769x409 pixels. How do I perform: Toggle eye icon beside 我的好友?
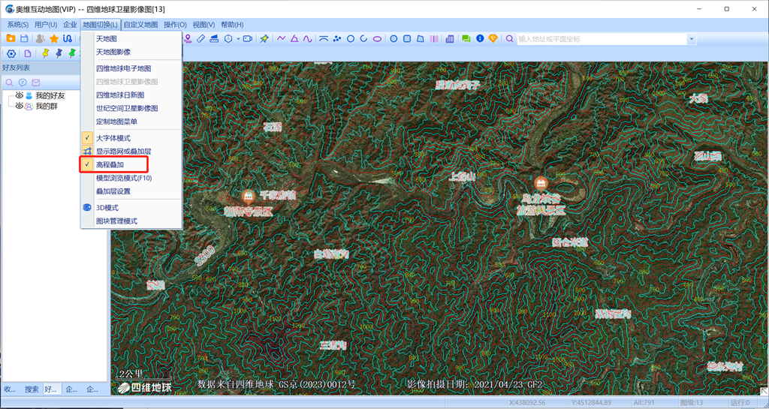(x=20, y=96)
